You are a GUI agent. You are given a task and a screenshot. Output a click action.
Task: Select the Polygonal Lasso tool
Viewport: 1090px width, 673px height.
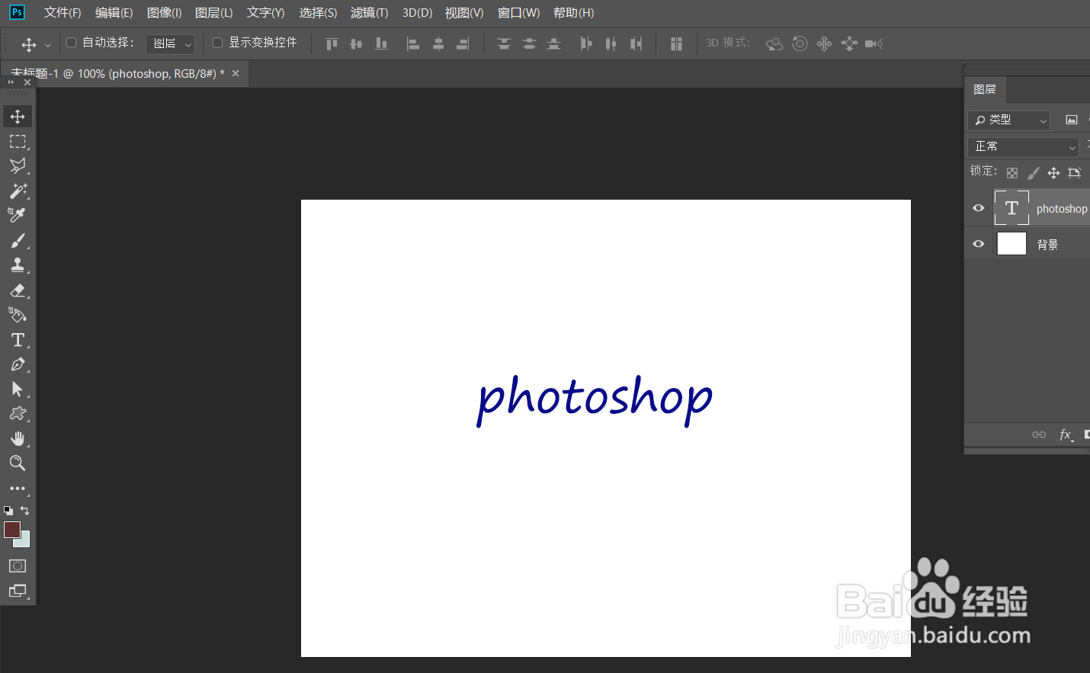point(18,166)
